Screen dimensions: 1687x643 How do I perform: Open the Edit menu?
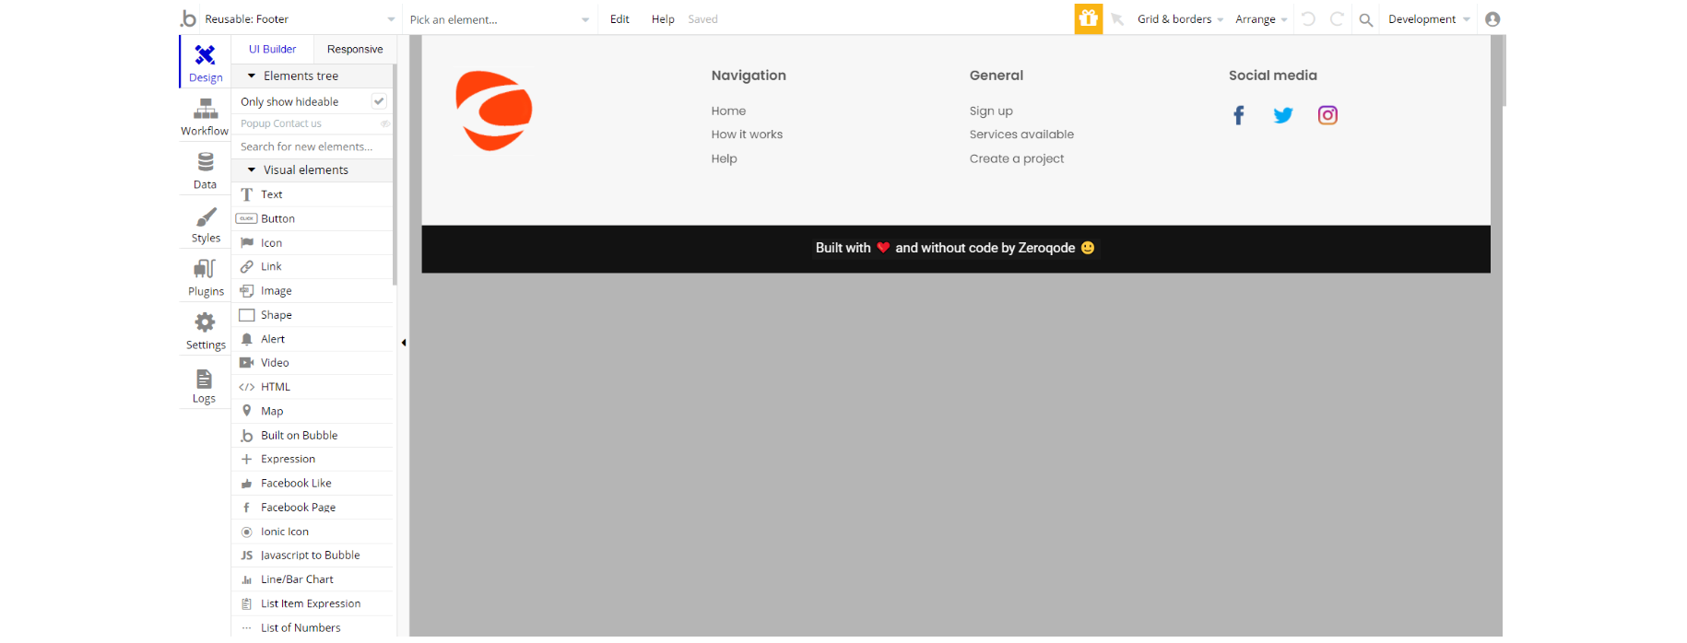[619, 19]
